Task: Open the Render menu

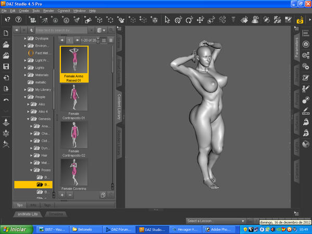Action: coord(49,10)
